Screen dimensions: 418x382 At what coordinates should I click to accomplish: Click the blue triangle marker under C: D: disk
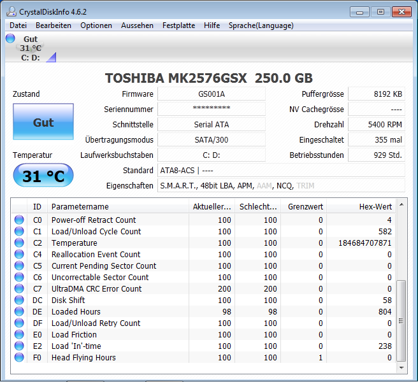(51, 57)
